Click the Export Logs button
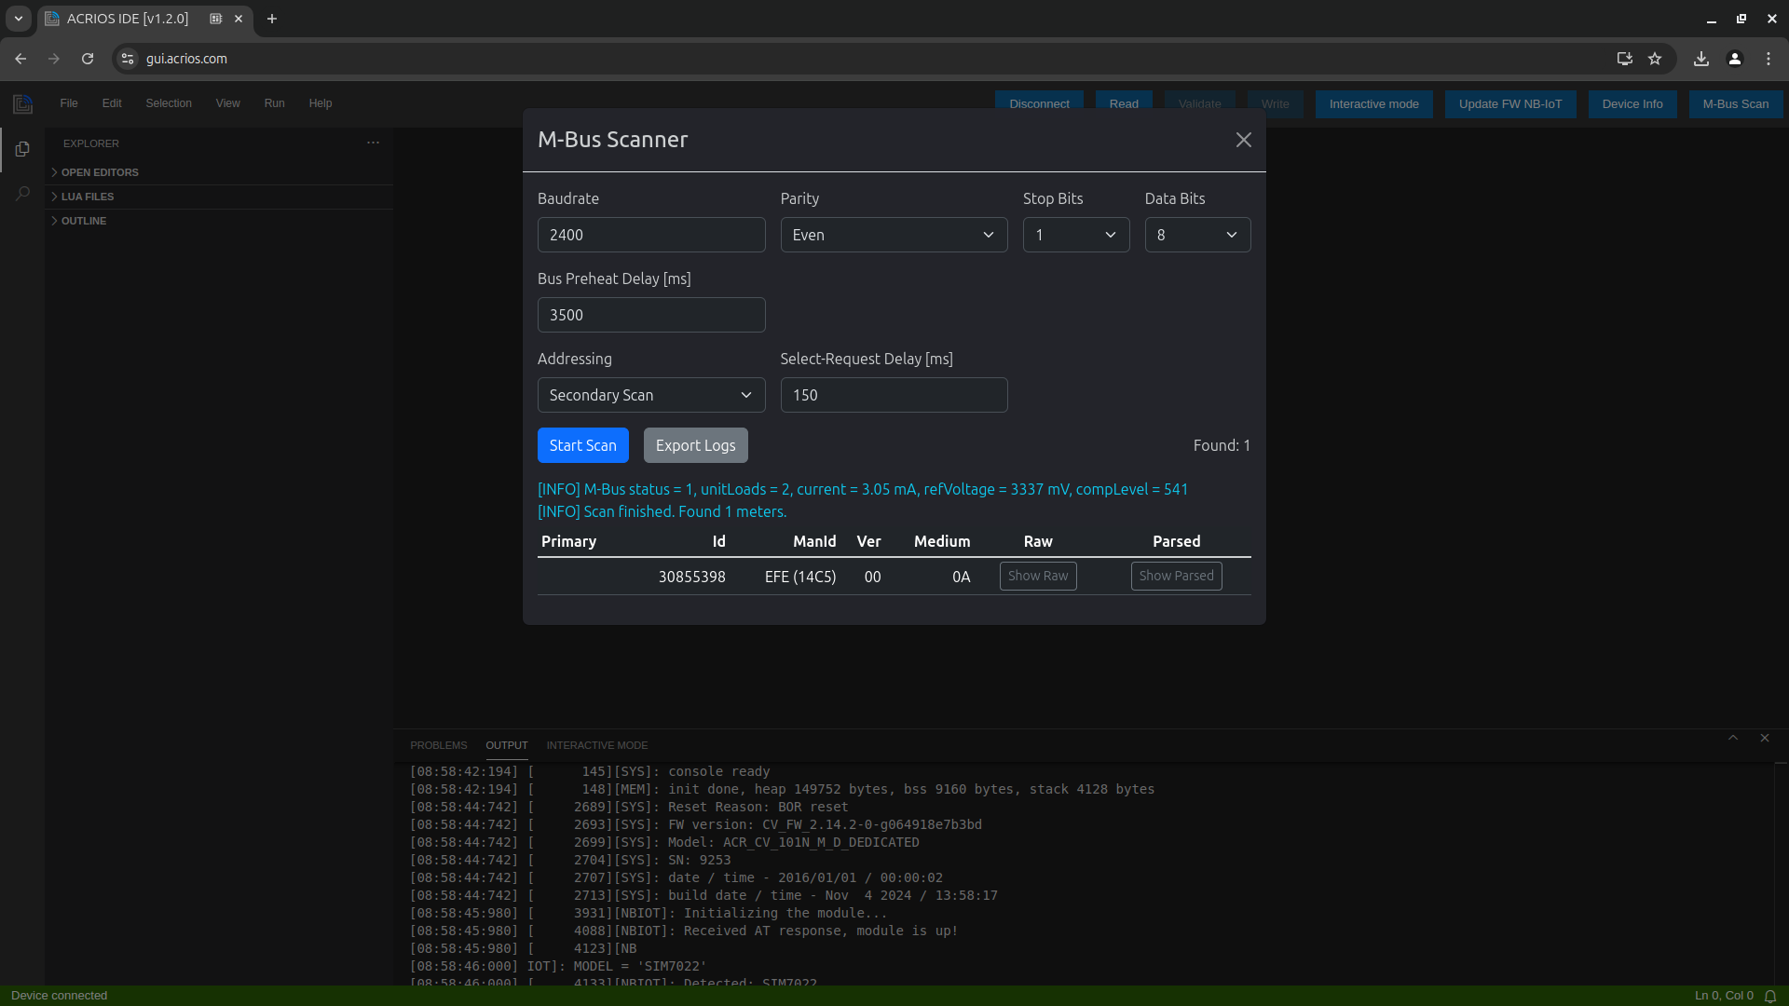The width and height of the screenshot is (1789, 1006). click(695, 444)
